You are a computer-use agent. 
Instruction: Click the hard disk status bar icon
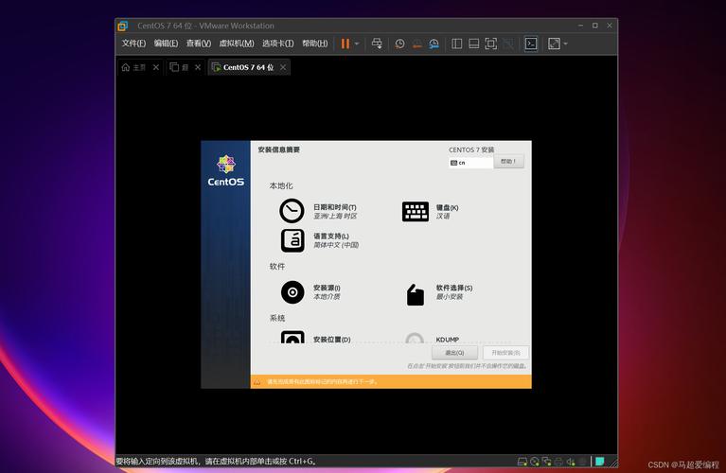(522, 462)
